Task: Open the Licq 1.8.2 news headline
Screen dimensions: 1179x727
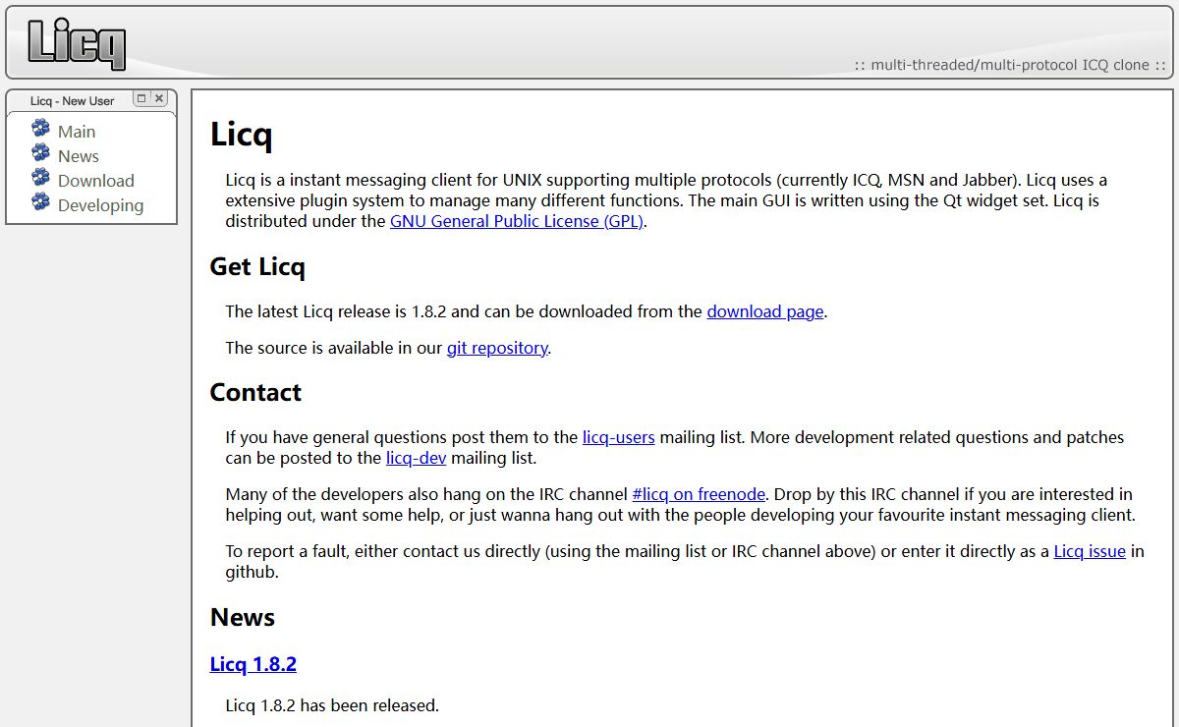Action: (253, 664)
